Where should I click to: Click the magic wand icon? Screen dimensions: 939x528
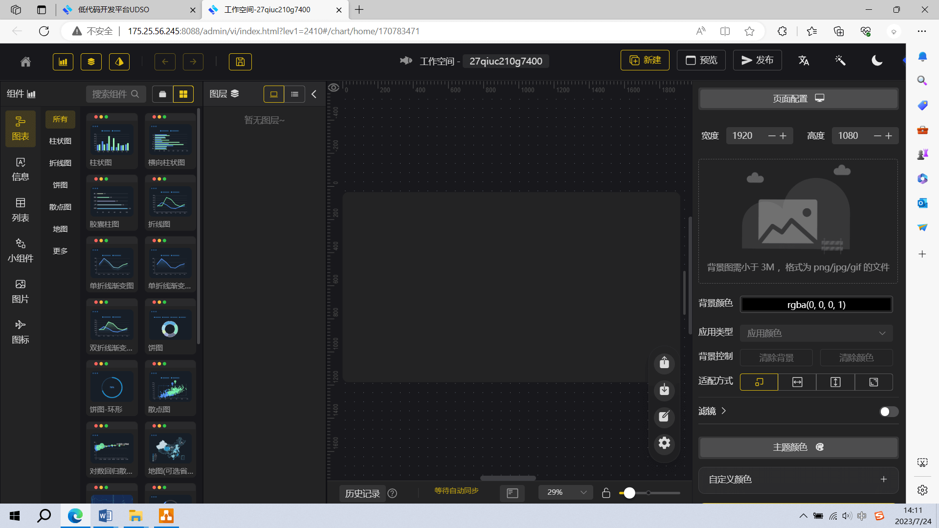(840, 61)
